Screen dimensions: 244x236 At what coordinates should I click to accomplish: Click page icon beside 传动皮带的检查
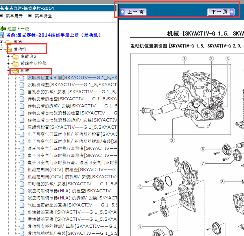pyautogui.click(x=22, y=99)
